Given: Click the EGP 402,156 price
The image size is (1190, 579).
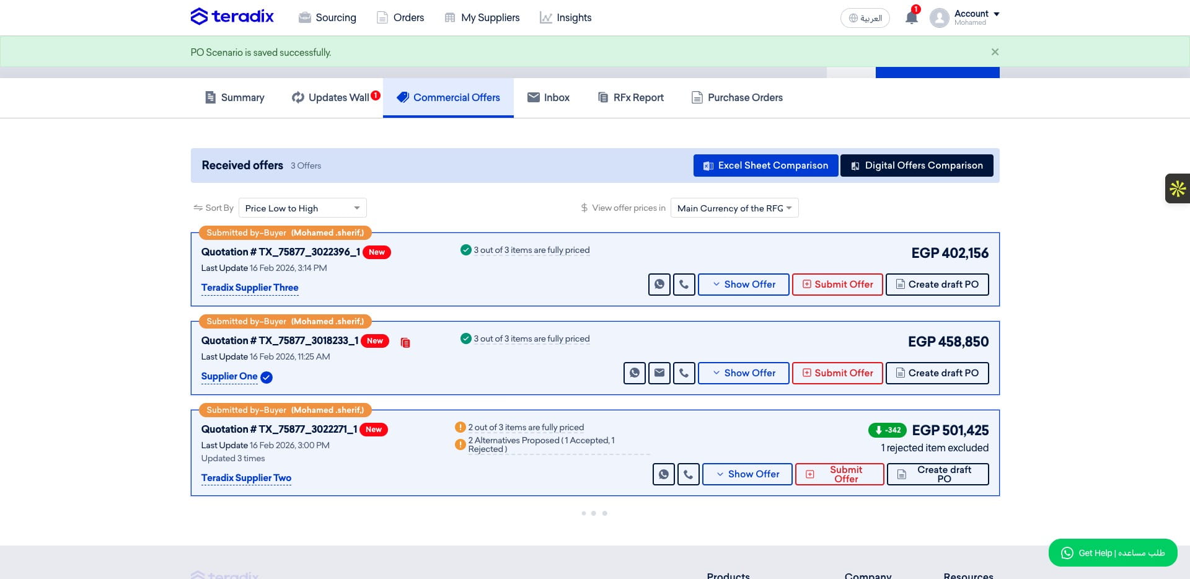Looking at the screenshot, I should pyautogui.click(x=950, y=253).
